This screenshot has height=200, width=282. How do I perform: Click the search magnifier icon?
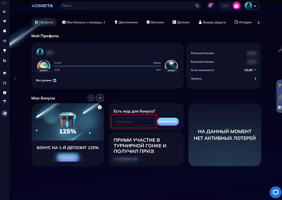click(x=197, y=6)
